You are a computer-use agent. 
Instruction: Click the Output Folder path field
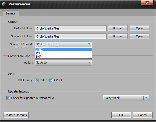click(71, 28)
